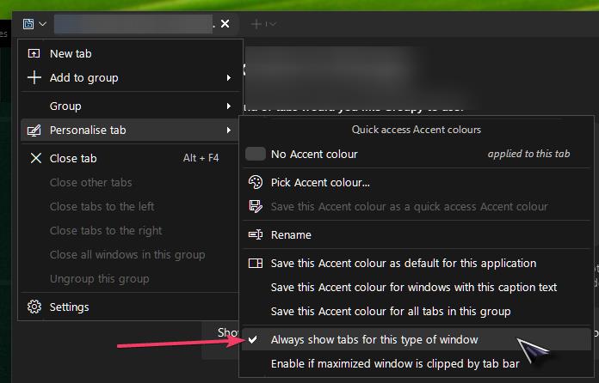Click the New tab icon
The image size is (599, 383).
pyautogui.click(x=34, y=53)
